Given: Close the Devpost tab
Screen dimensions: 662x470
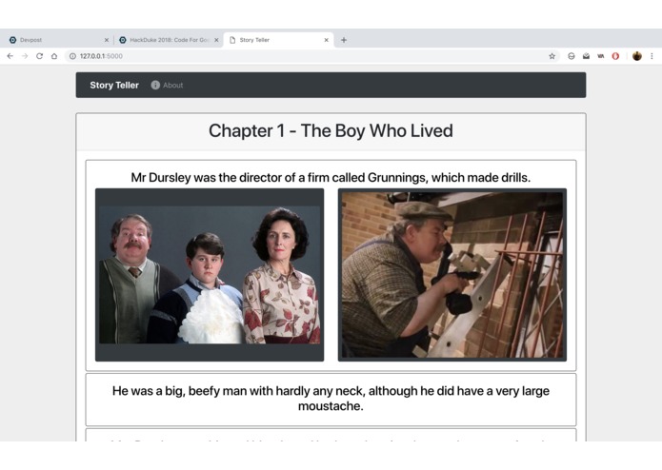Looking at the screenshot, I should [107, 40].
